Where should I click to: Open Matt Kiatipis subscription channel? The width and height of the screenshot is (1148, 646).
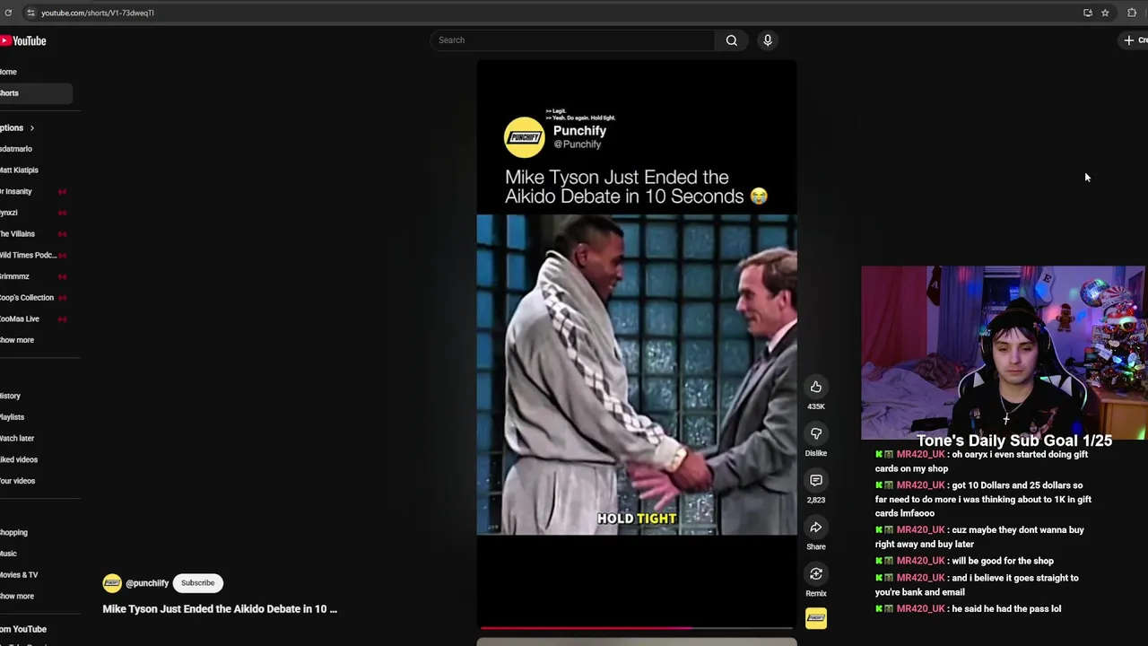pos(20,170)
